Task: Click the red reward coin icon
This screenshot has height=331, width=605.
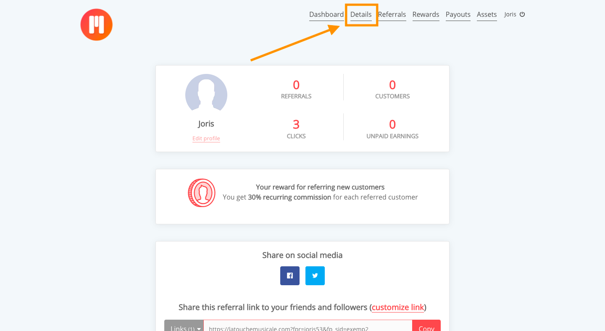Action: pyautogui.click(x=202, y=193)
